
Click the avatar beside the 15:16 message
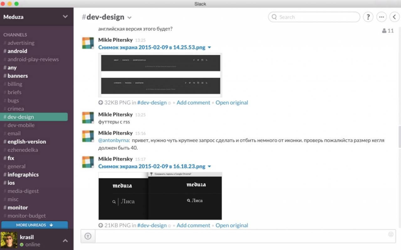click(x=88, y=136)
